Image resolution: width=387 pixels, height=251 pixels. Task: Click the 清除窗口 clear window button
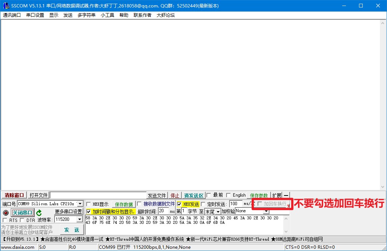[14, 196]
